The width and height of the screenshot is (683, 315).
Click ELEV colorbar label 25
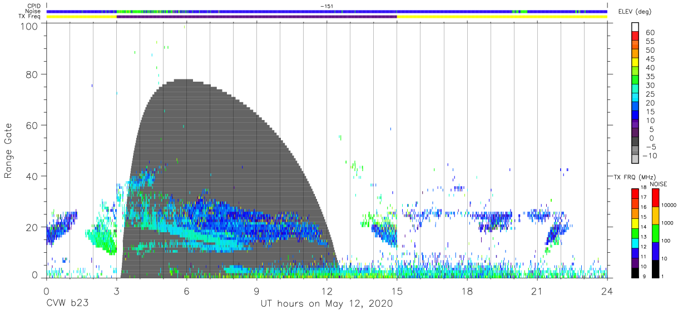[650, 94]
